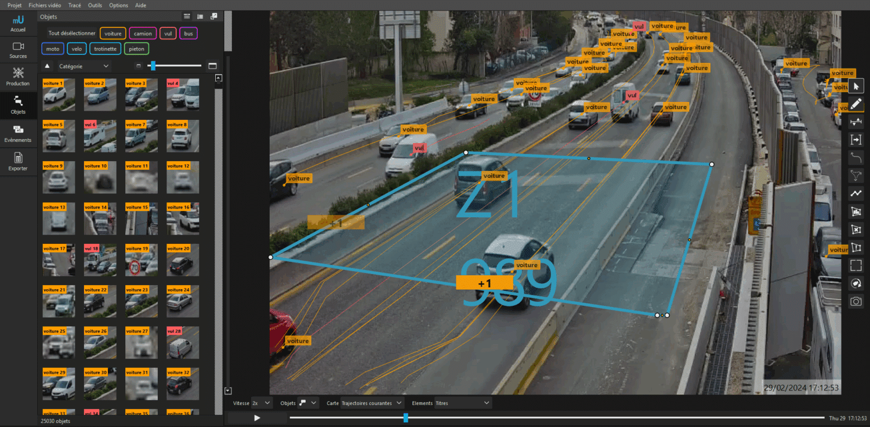
Task: Open the Vitesse 2x speed dropdown
Action: (x=261, y=403)
